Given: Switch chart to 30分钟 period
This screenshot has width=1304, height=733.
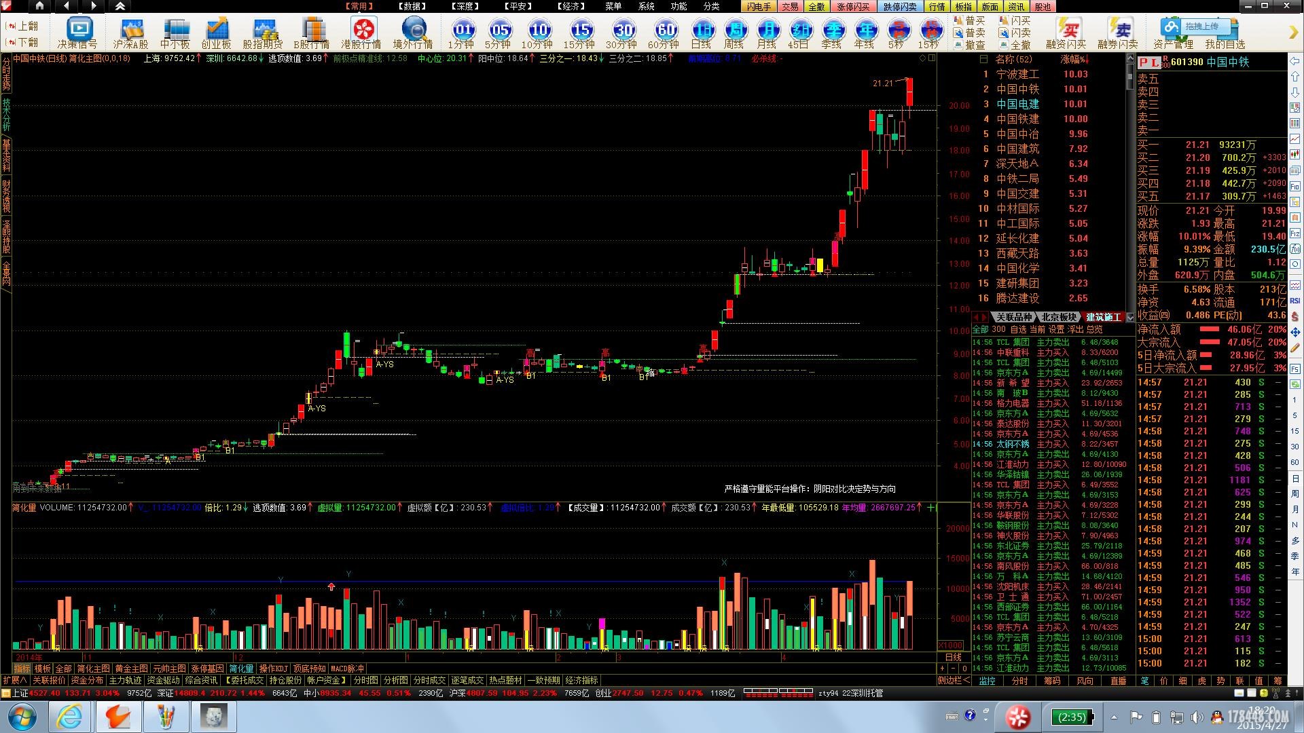Looking at the screenshot, I should (x=622, y=33).
